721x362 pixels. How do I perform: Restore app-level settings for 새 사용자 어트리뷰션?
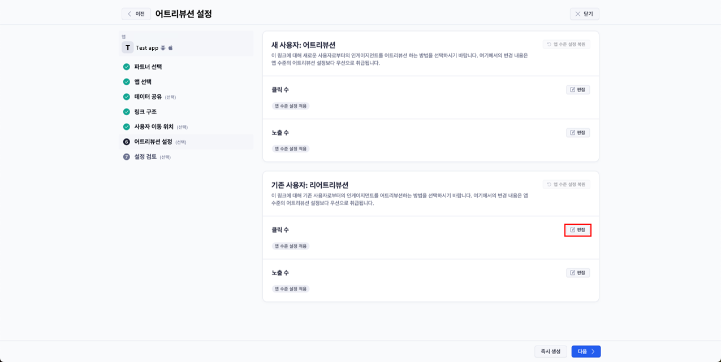[566, 44]
